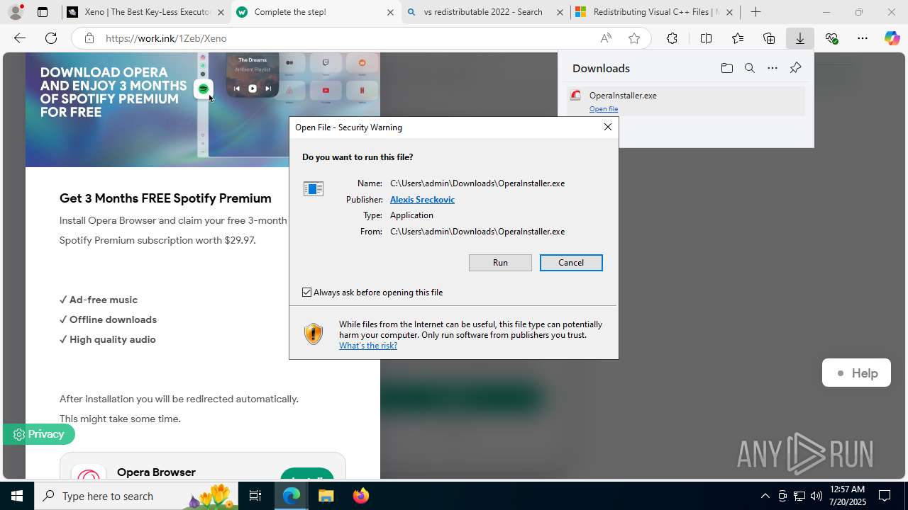This screenshot has height=510, width=908.
Task: Open Browser essentials icon
Action: (832, 38)
